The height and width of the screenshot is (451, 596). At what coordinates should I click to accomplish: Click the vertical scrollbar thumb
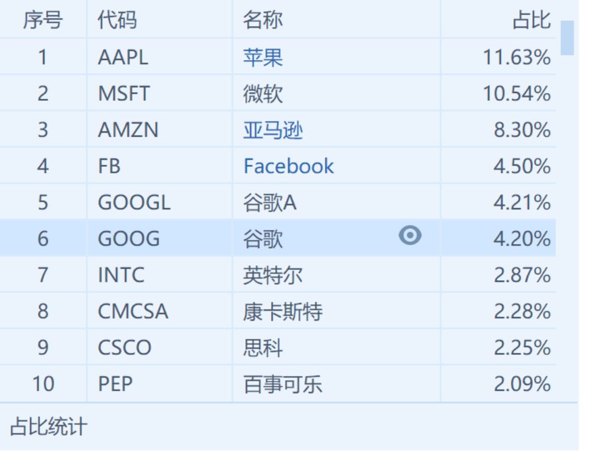[x=567, y=38]
